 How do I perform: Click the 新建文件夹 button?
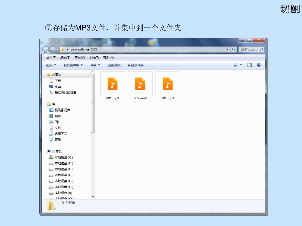tap(136, 65)
